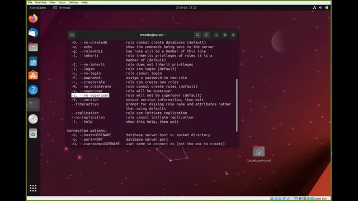Viewport: 358px width, 201px height.
Task: Click the text '-s, --superuser'
Action: click(87, 91)
